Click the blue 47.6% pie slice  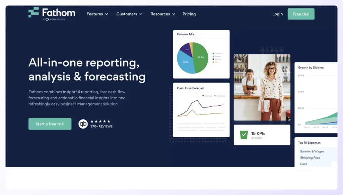click(186, 62)
